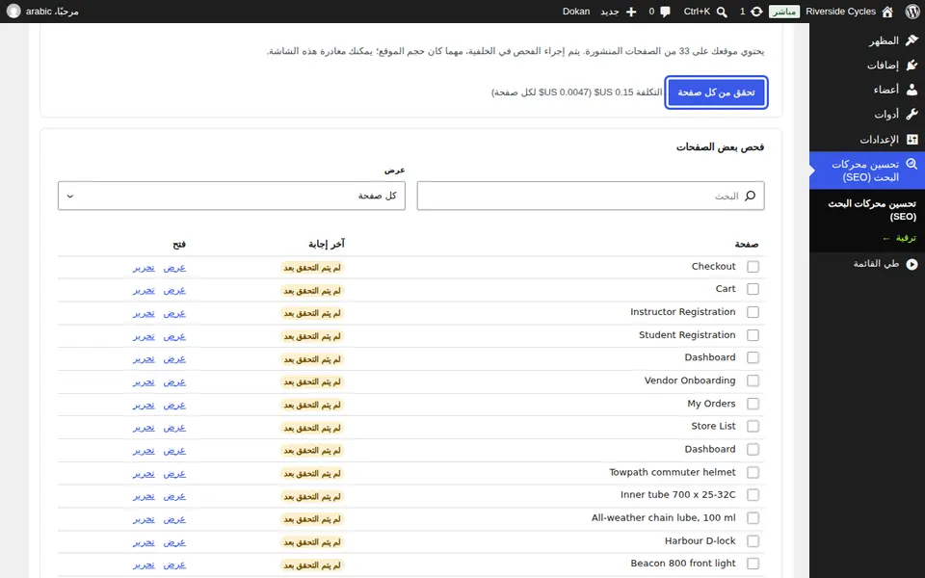Viewport: 925px width, 578px height.
Task: Select the Vendor Onboarding checkbox
Action: (x=753, y=381)
